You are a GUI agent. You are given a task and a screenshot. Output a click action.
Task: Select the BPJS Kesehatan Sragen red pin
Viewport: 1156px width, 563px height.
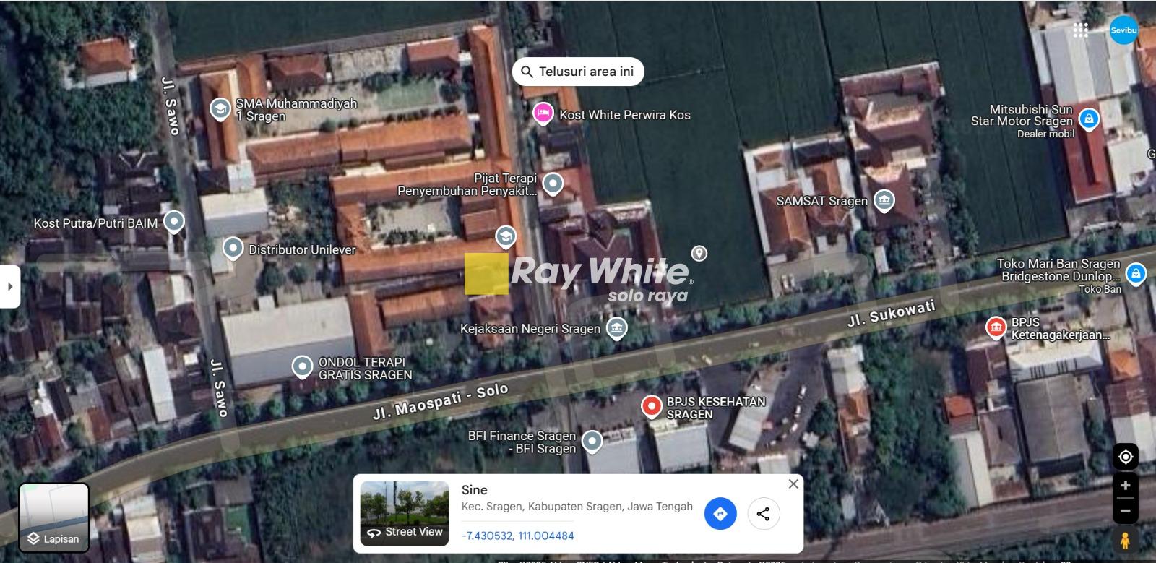pyautogui.click(x=652, y=407)
